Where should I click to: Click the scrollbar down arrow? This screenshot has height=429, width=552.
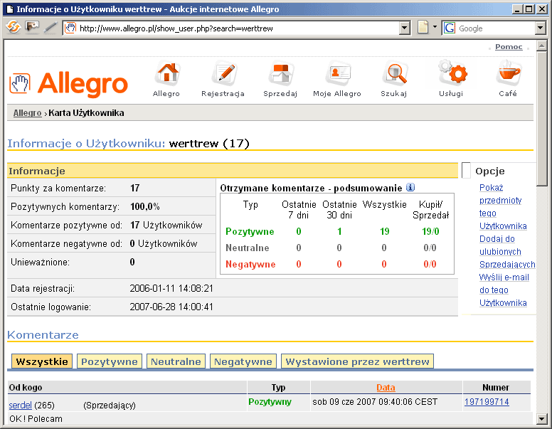pos(541,418)
